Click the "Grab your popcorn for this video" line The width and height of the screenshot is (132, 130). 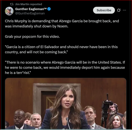coord(32,37)
